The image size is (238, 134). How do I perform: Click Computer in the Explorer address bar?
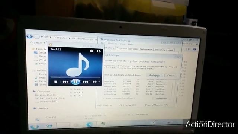[x=60, y=38]
